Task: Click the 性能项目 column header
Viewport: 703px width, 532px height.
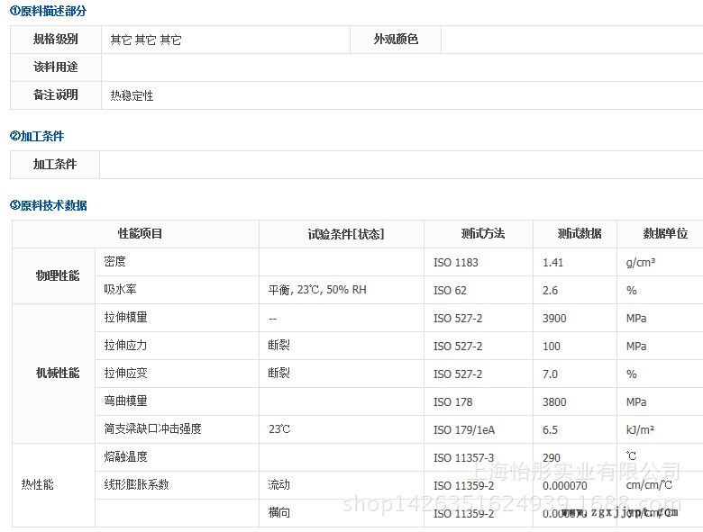Action: point(140,234)
